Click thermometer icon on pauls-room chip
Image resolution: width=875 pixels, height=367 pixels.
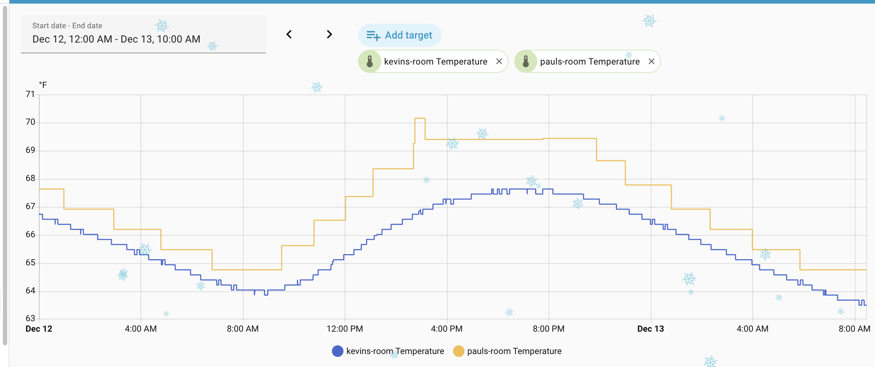tap(526, 62)
